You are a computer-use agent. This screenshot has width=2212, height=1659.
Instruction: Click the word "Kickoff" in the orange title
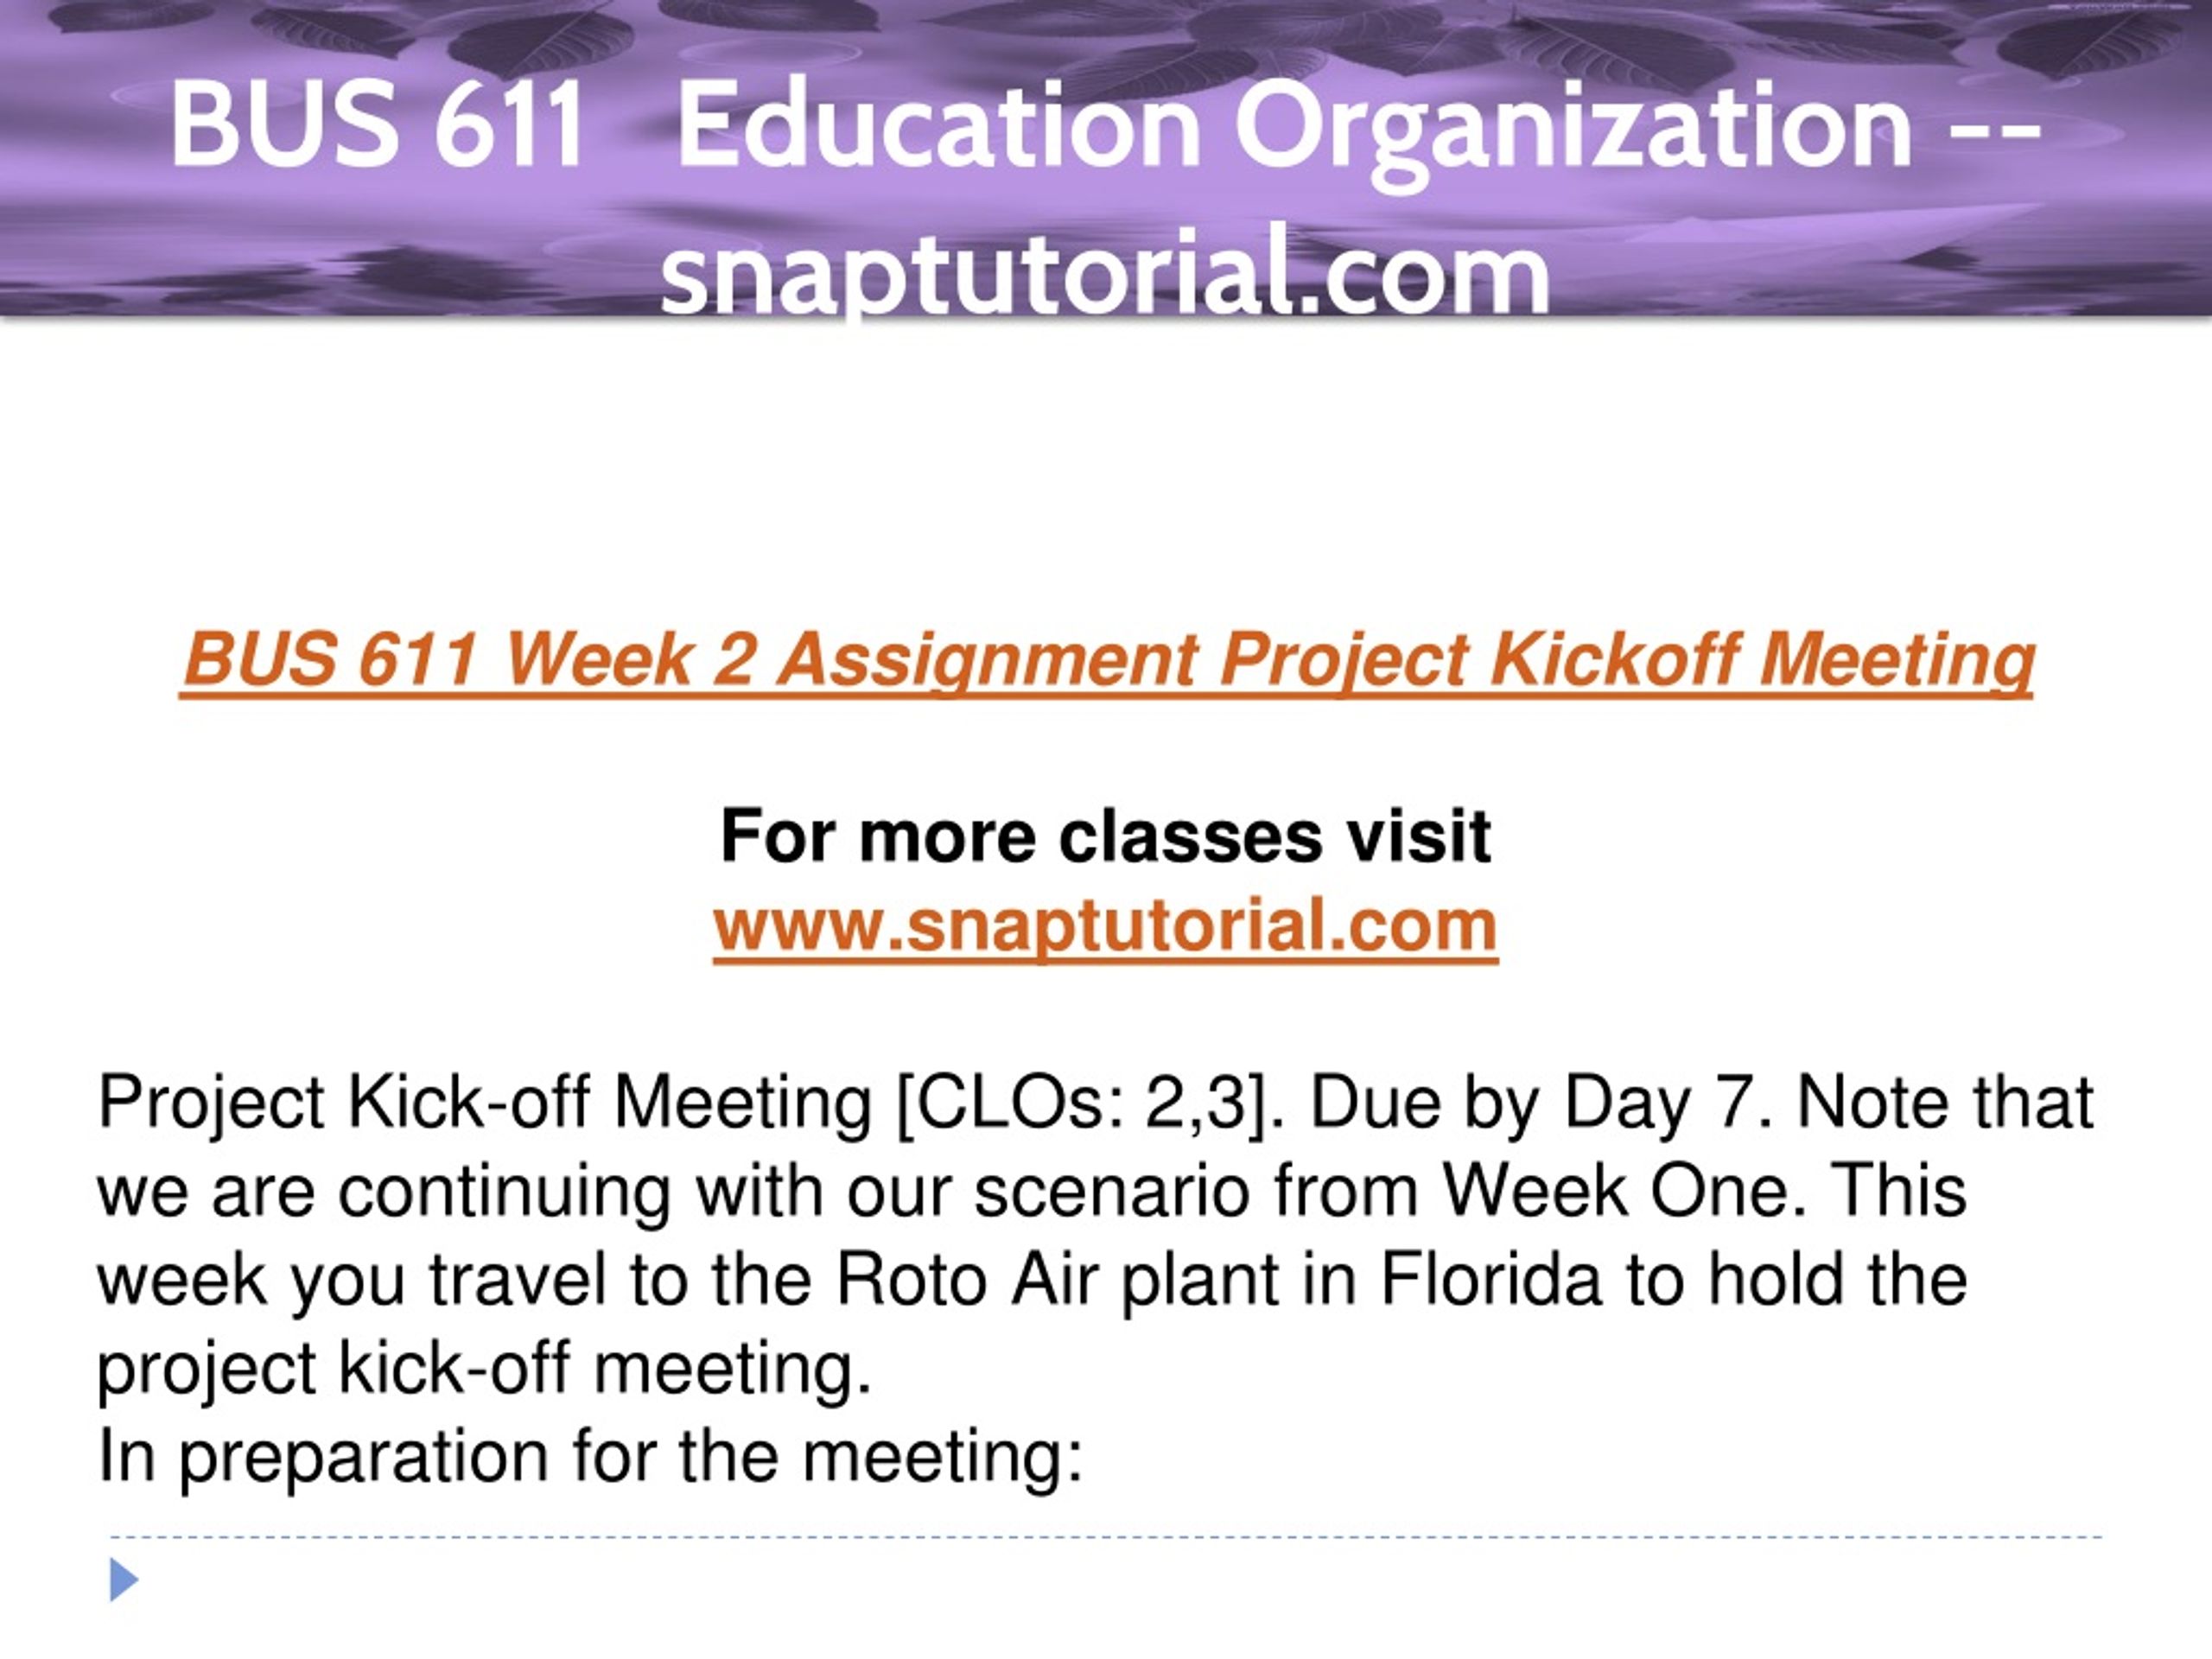coord(1615,660)
